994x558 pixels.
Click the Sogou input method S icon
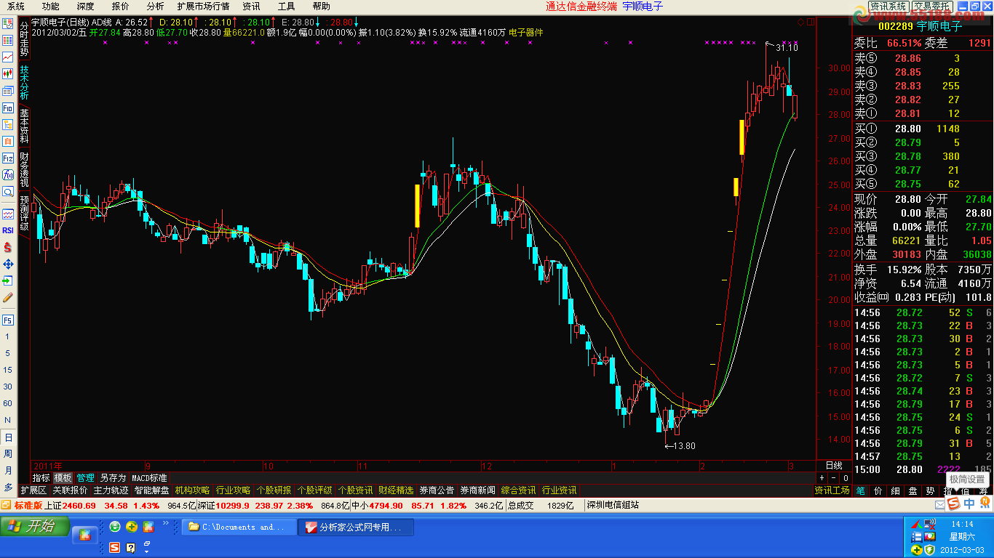point(953,504)
